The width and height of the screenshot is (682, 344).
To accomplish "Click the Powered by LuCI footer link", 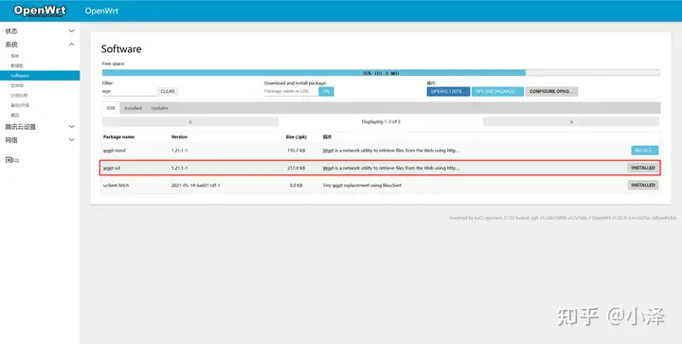I will (563, 218).
